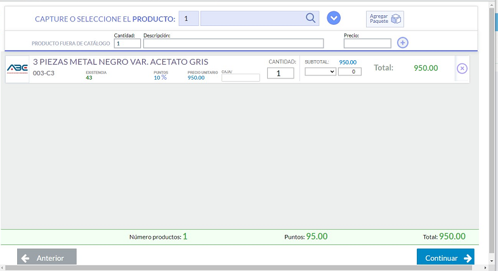Click the ABC product logo thumbnail
Image resolution: width=498 pixels, height=271 pixels.
[17, 68]
